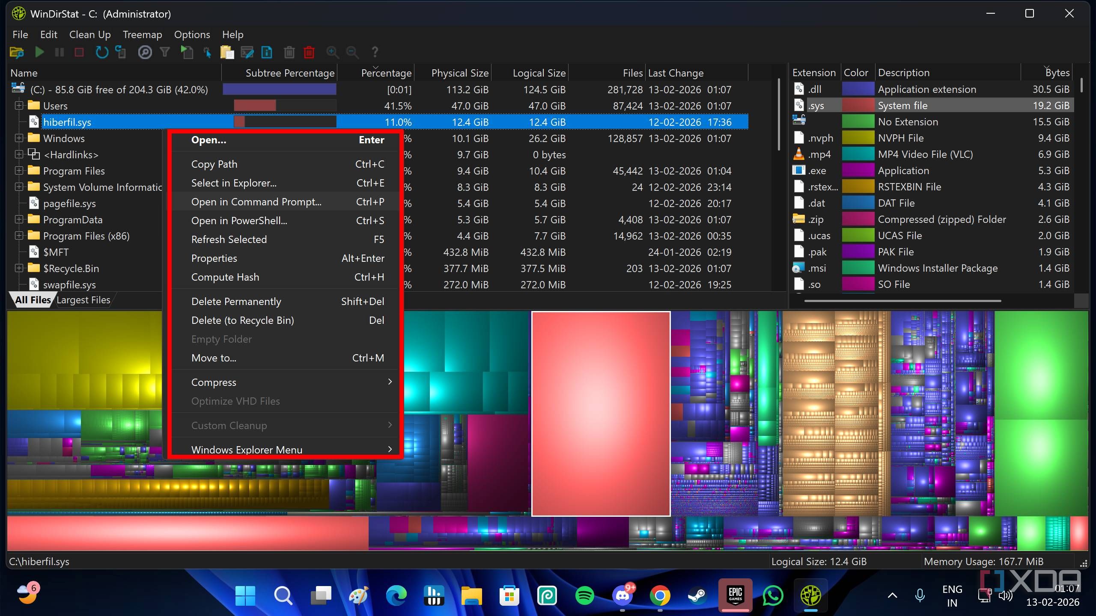1096x616 pixels.
Task: Expand the Windows folder tree node
Action: tap(19, 138)
